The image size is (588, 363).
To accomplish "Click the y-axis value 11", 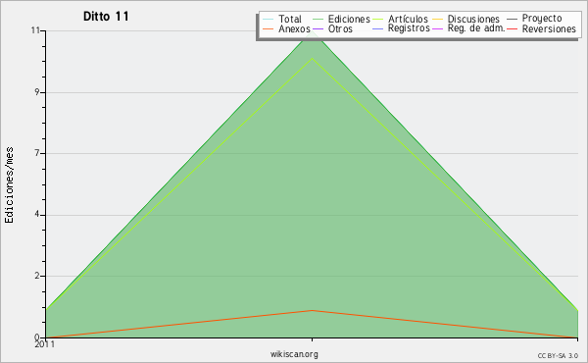I will coord(35,30).
